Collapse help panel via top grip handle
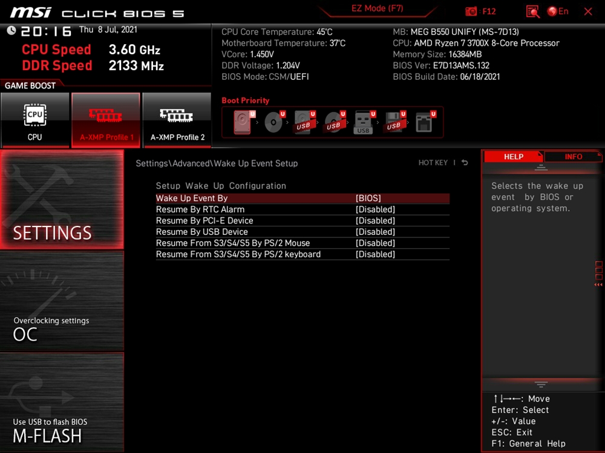 pyautogui.click(x=541, y=167)
